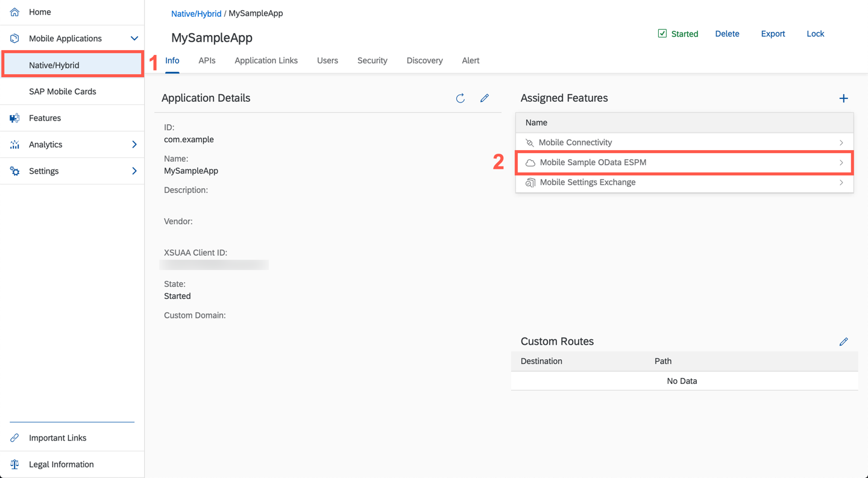Click the Important Links chain icon

coord(14,438)
